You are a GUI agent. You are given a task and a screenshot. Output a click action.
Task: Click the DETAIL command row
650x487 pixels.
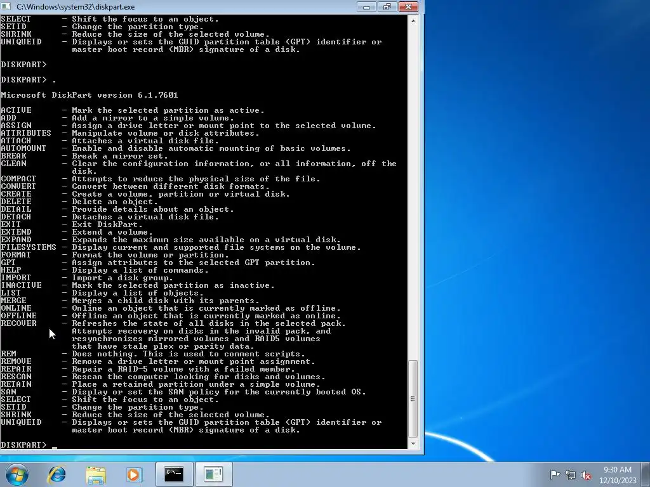(x=117, y=209)
